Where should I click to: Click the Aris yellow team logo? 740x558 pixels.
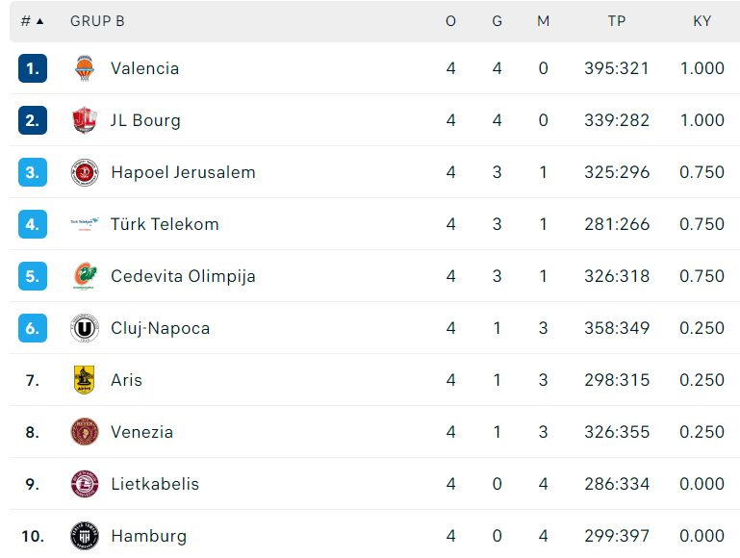click(x=85, y=380)
